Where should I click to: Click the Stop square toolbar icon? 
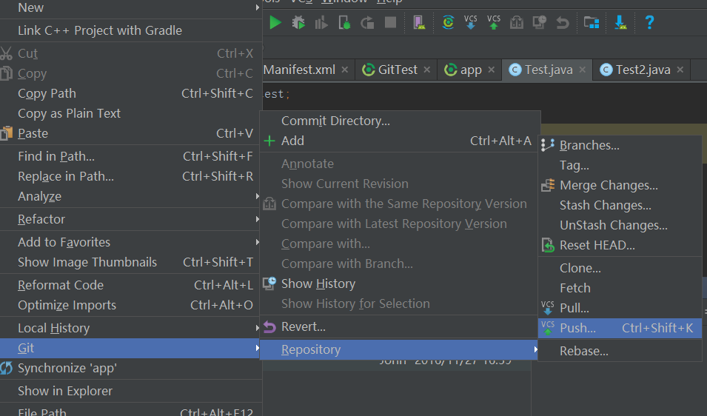(390, 22)
